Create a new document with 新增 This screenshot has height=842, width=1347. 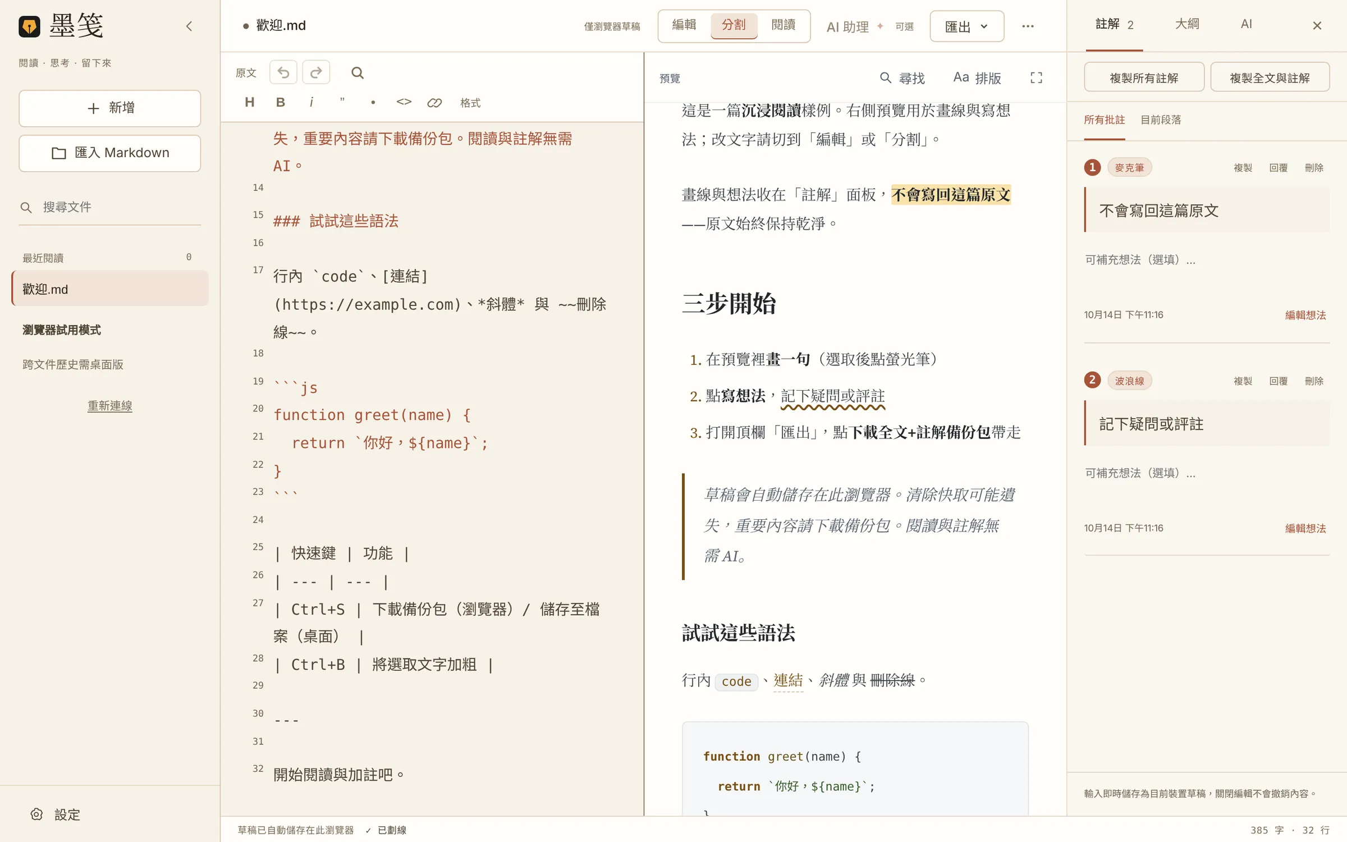click(110, 108)
